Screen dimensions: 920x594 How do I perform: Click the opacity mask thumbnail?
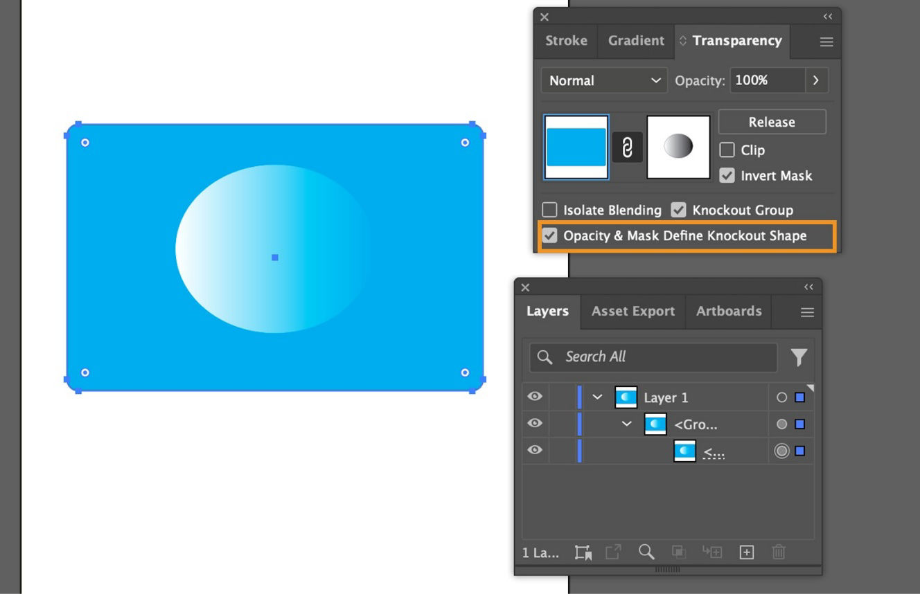[x=678, y=147]
